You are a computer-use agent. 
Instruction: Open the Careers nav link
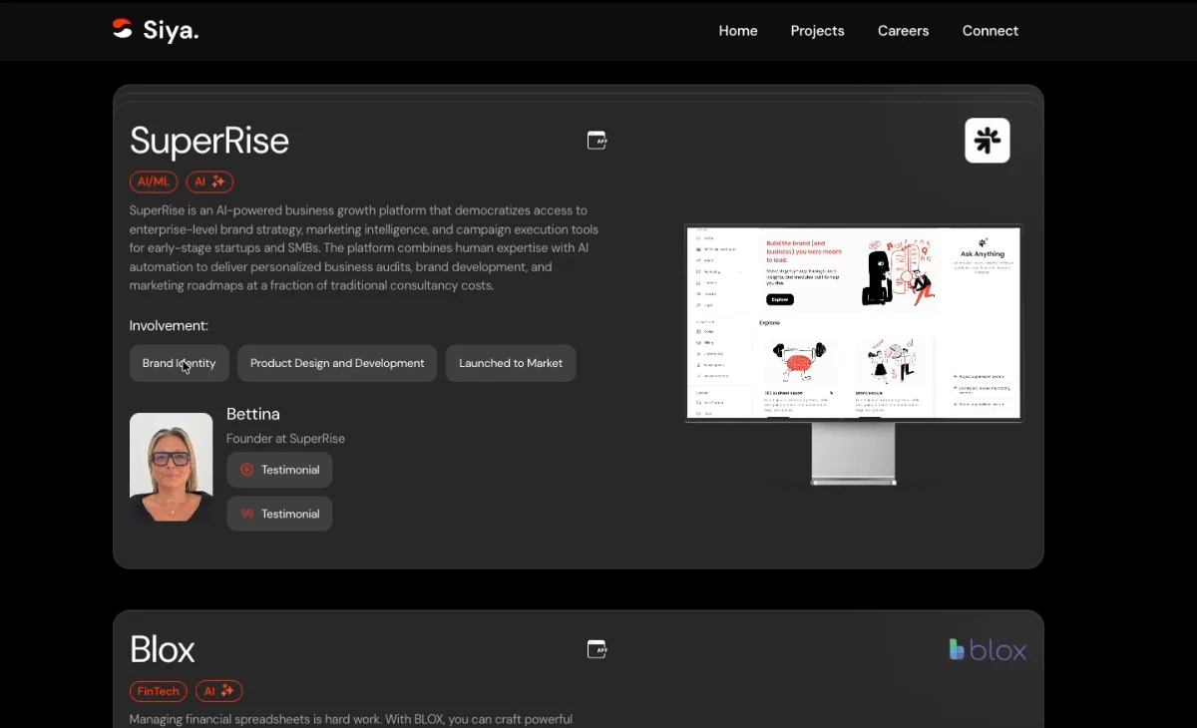tap(903, 31)
